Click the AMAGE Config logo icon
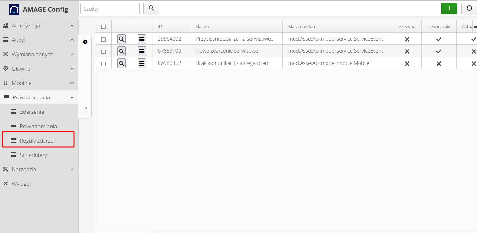 click(x=14, y=9)
